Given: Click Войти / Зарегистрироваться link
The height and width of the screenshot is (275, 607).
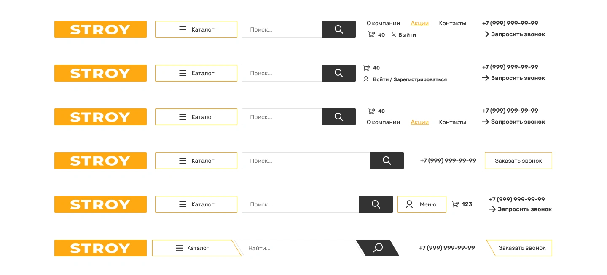Looking at the screenshot, I should [x=410, y=79].
